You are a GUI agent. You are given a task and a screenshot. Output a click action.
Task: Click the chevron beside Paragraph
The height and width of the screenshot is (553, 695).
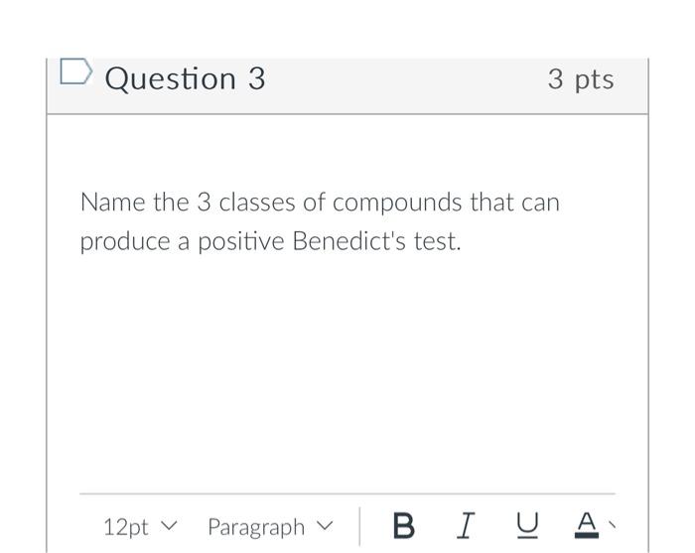click(x=325, y=526)
